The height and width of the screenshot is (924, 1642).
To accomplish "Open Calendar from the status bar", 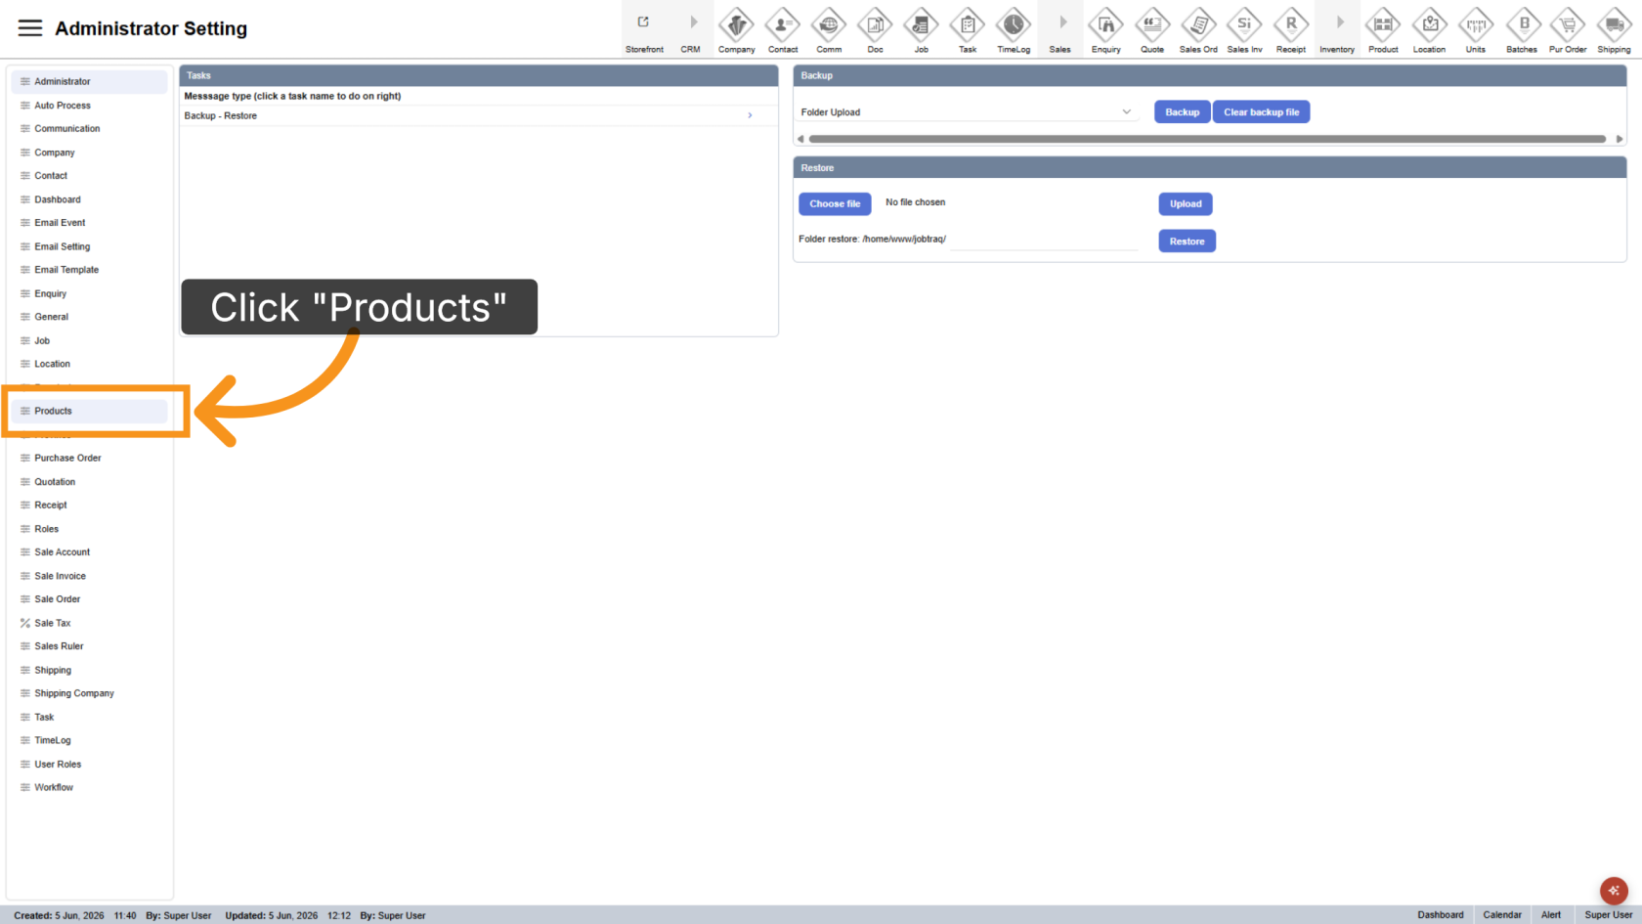I will click(x=1502, y=915).
